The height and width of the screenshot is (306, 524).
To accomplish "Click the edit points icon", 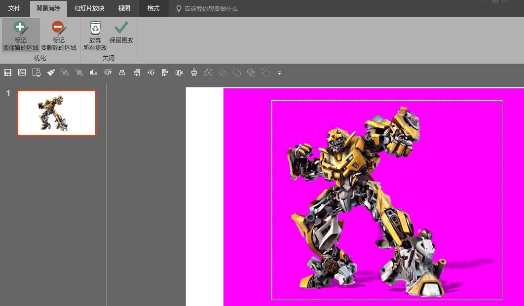I will tap(208, 73).
